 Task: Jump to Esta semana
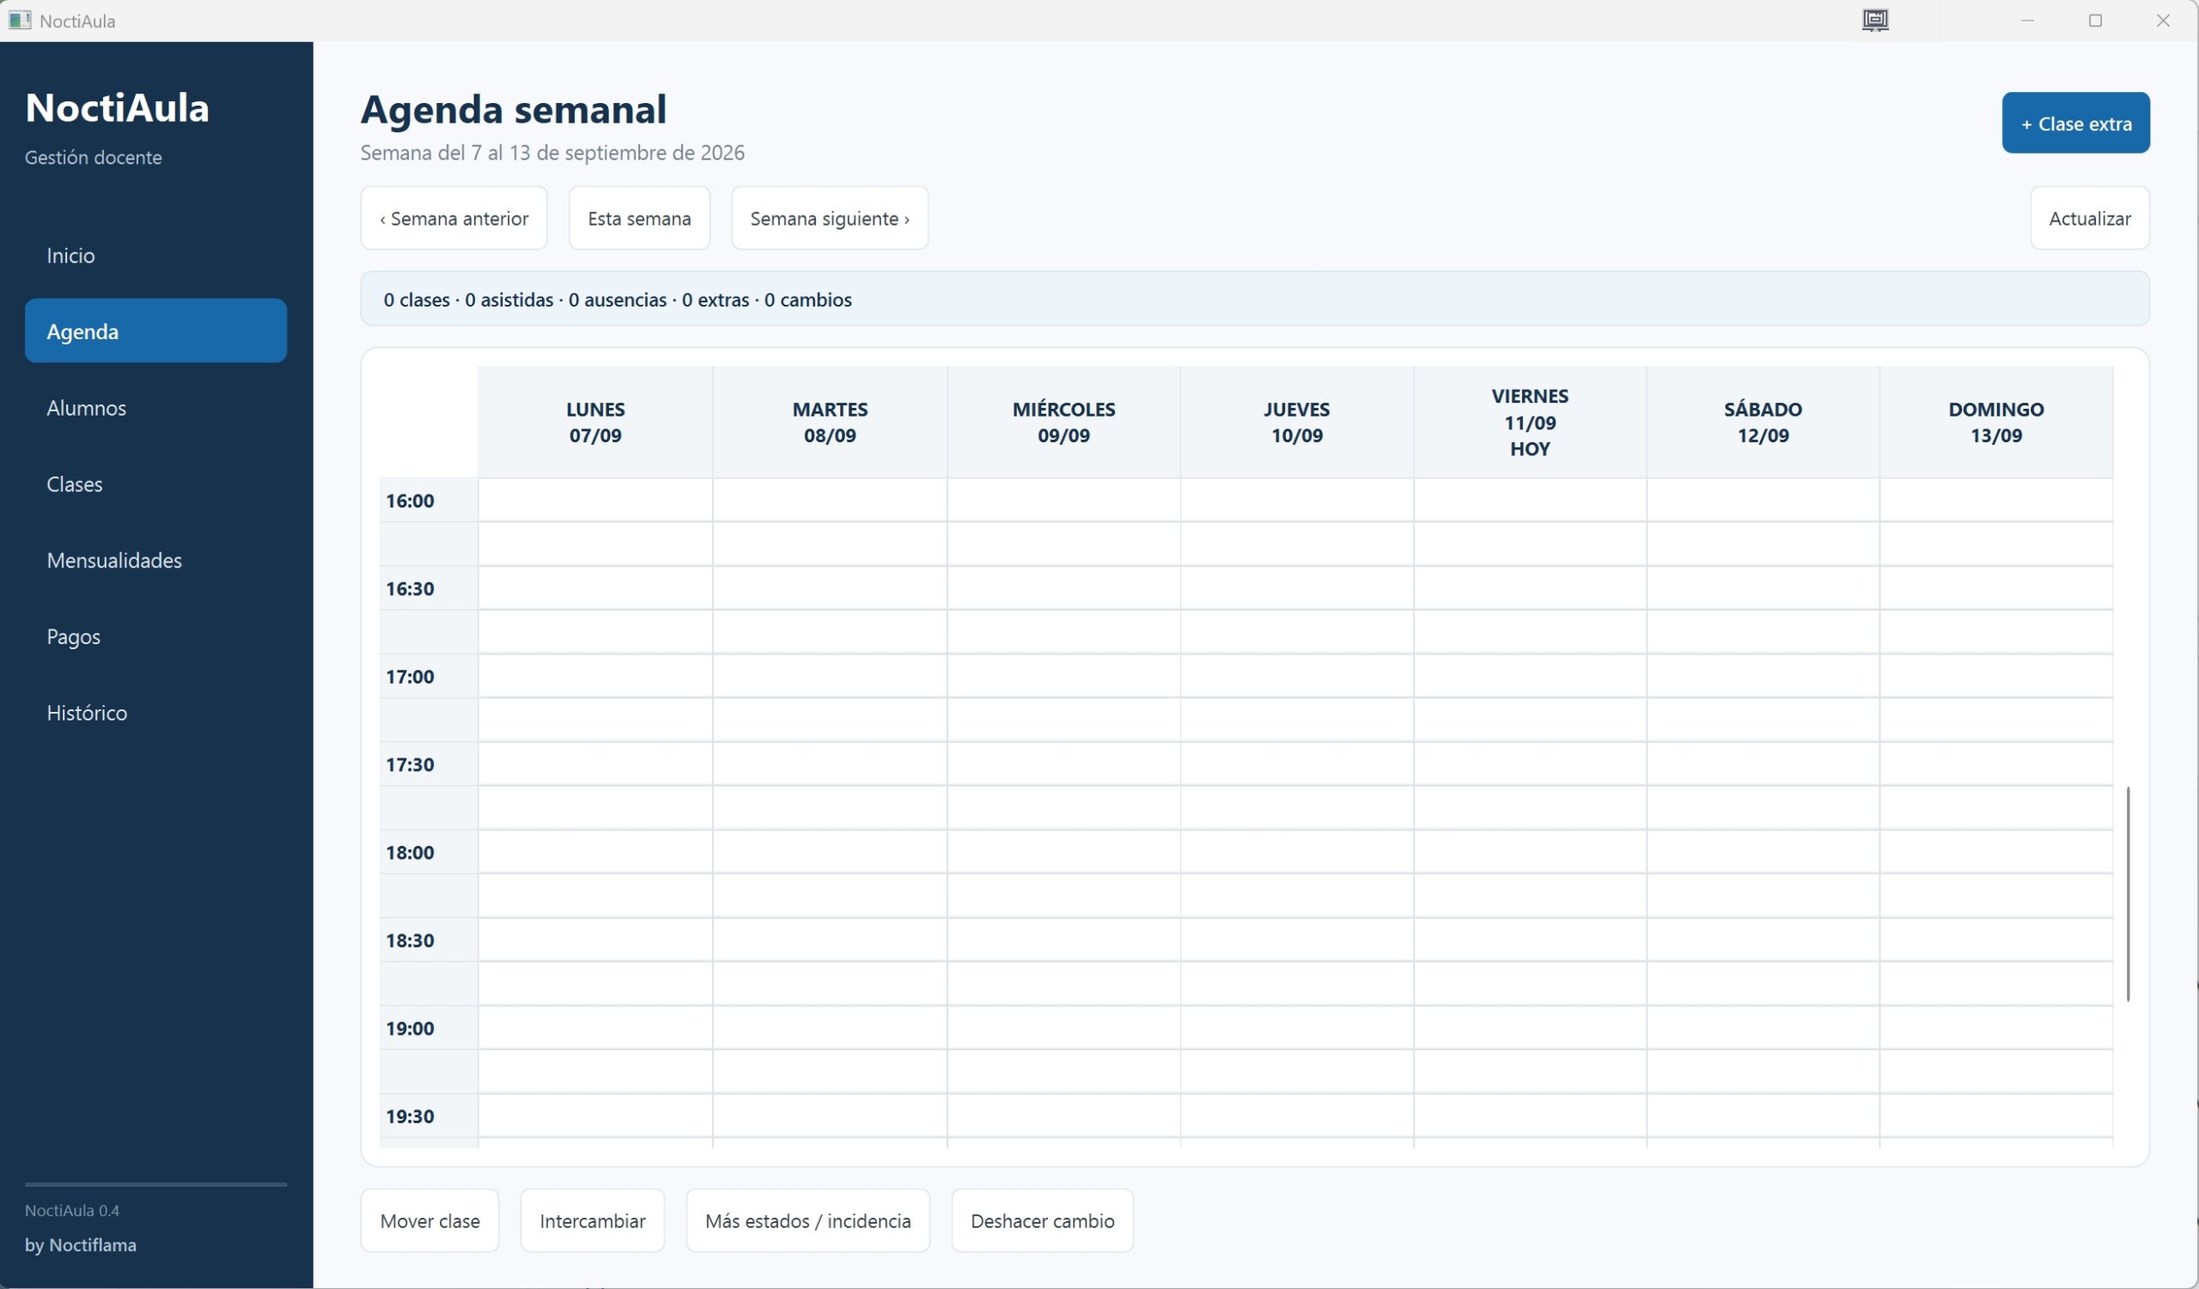[x=640, y=218]
